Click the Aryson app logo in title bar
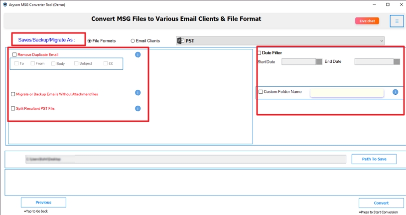406x215 pixels. pos(5,4)
